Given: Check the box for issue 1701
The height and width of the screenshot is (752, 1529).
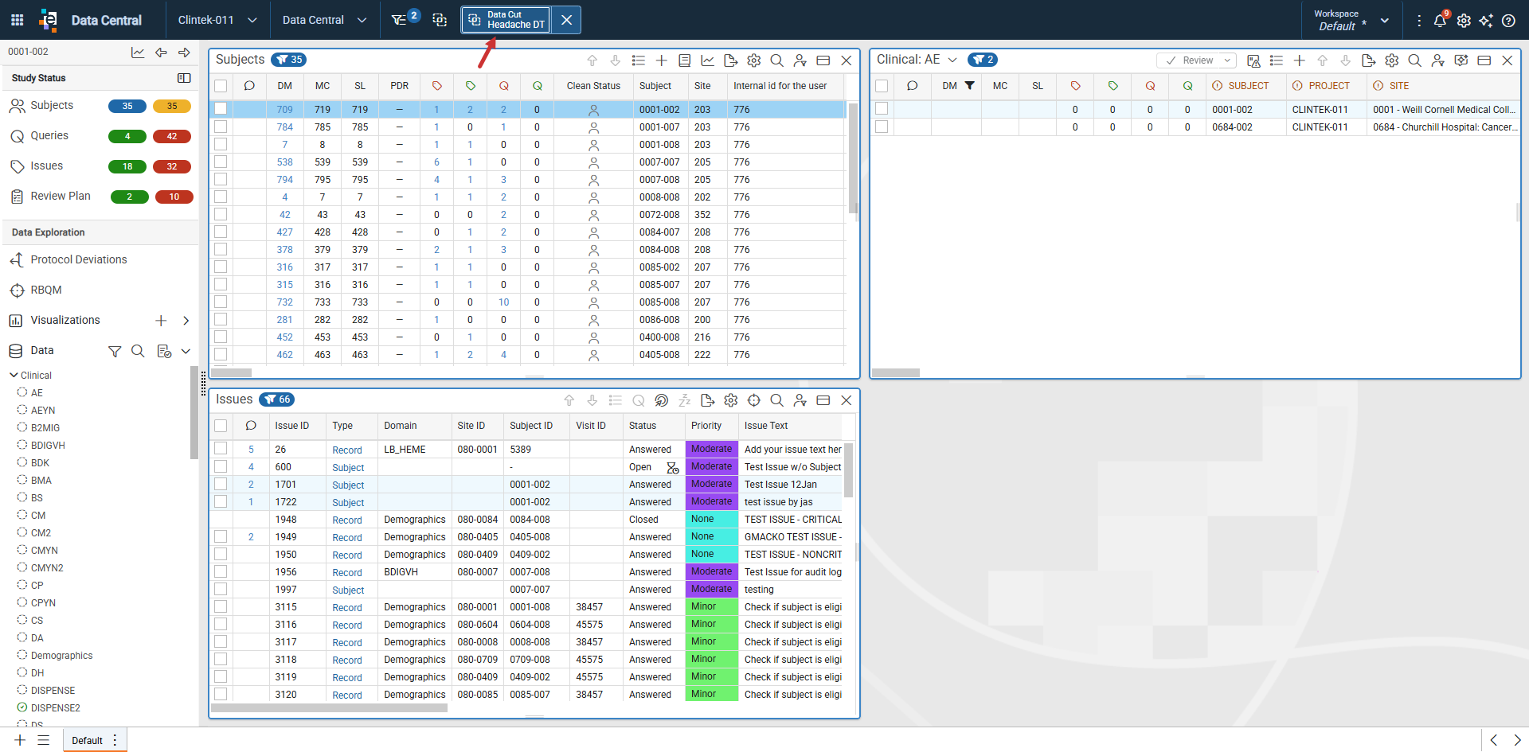Looking at the screenshot, I should click(x=221, y=484).
